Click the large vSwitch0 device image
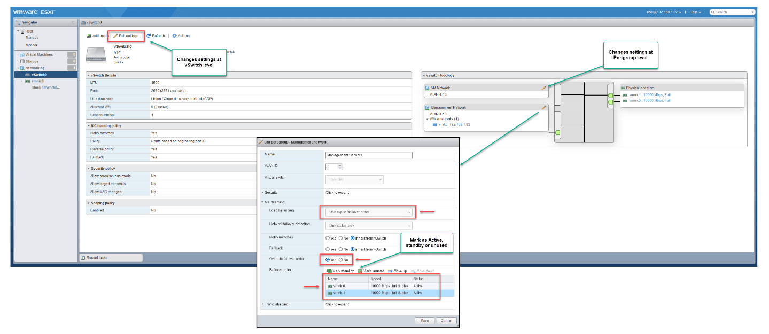 [x=97, y=53]
